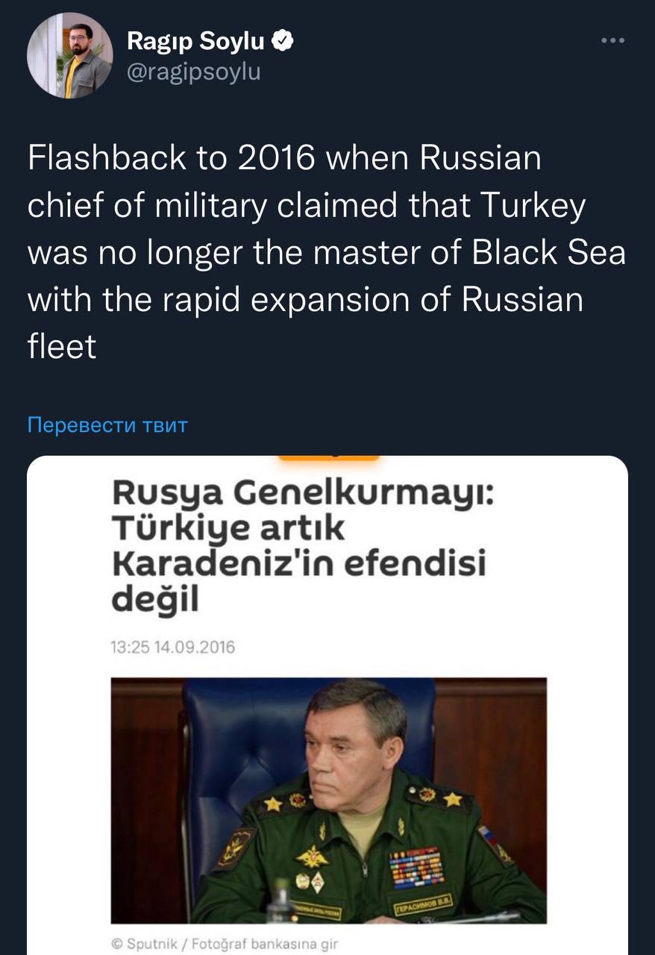Click the word değil in the headline
Screen dimensions: 655x955
click(x=156, y=598)
